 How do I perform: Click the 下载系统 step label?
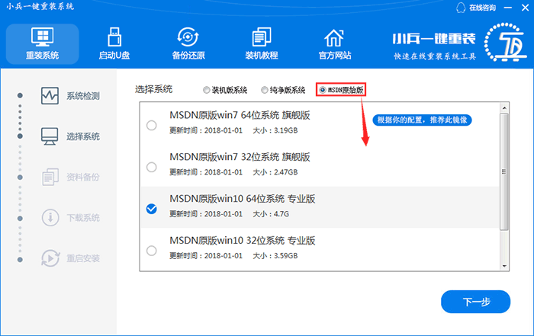(x=82, y=218)
